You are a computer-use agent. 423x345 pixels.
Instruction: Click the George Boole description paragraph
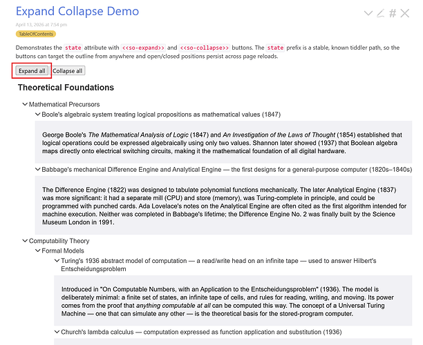(221, 143)
